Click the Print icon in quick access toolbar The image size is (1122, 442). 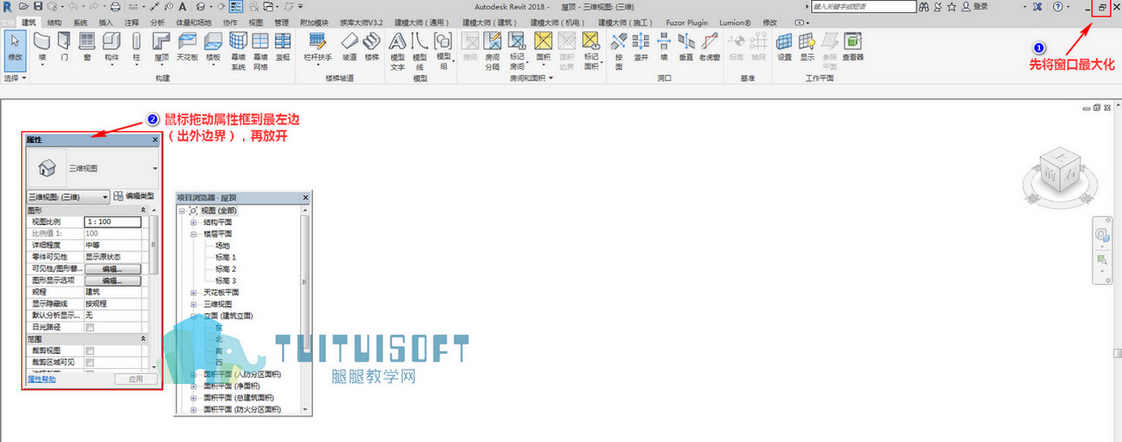(x=115, y=6)
